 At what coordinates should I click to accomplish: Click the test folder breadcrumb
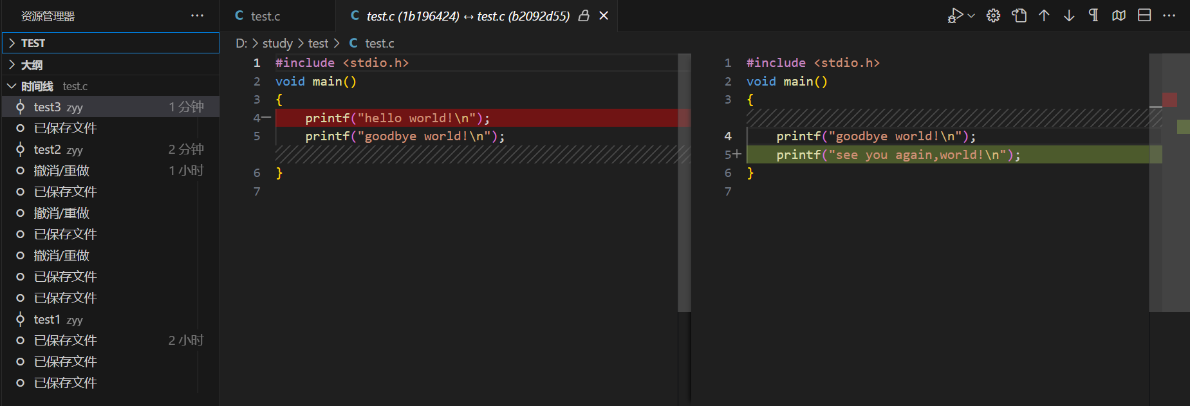coord(318,43)
